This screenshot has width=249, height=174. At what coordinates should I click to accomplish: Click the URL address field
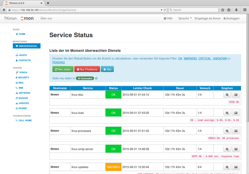[84, 10]
